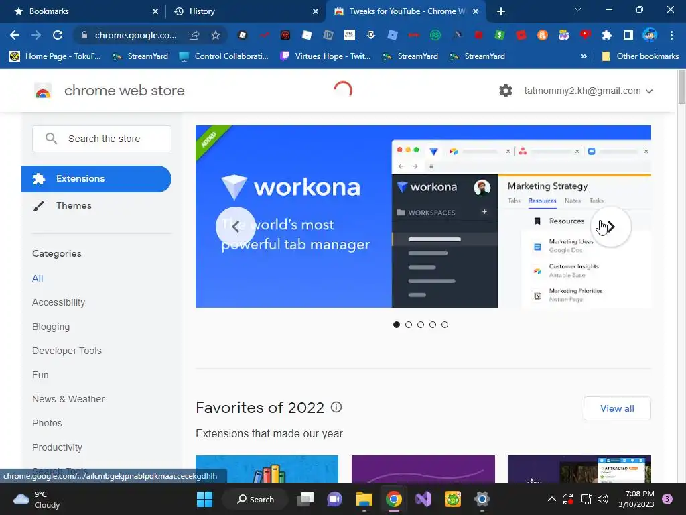Choose the Accessibility category

coord(59,302)
